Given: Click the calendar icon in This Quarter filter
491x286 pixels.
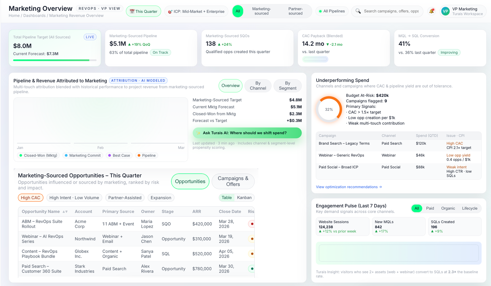Looking at the screenshot, I should [132, 11].
